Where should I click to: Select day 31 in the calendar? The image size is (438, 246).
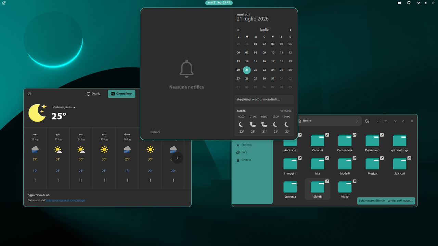click(x=273, y=79)
